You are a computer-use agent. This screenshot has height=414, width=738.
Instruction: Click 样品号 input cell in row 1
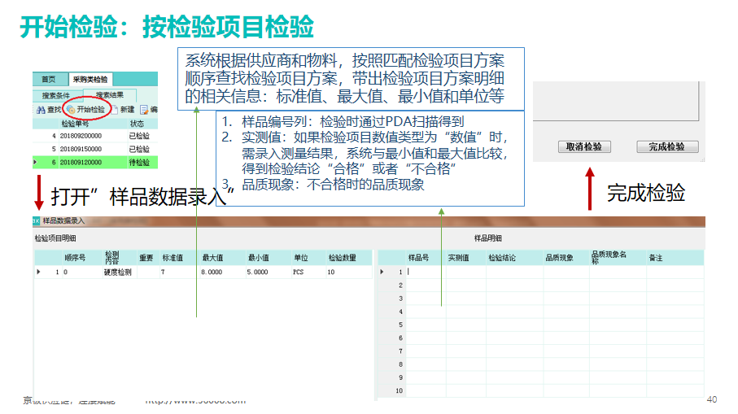click(x=426, y=272)
